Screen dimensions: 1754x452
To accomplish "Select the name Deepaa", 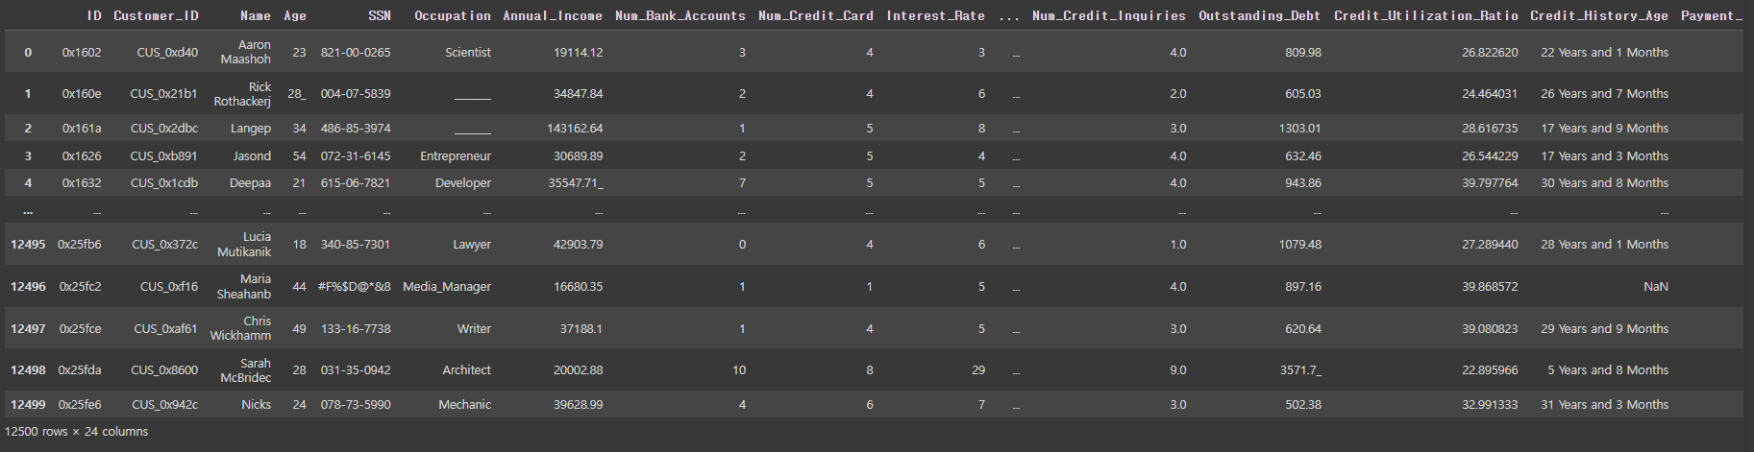I will pyautogui.click(x=250, y=183).
